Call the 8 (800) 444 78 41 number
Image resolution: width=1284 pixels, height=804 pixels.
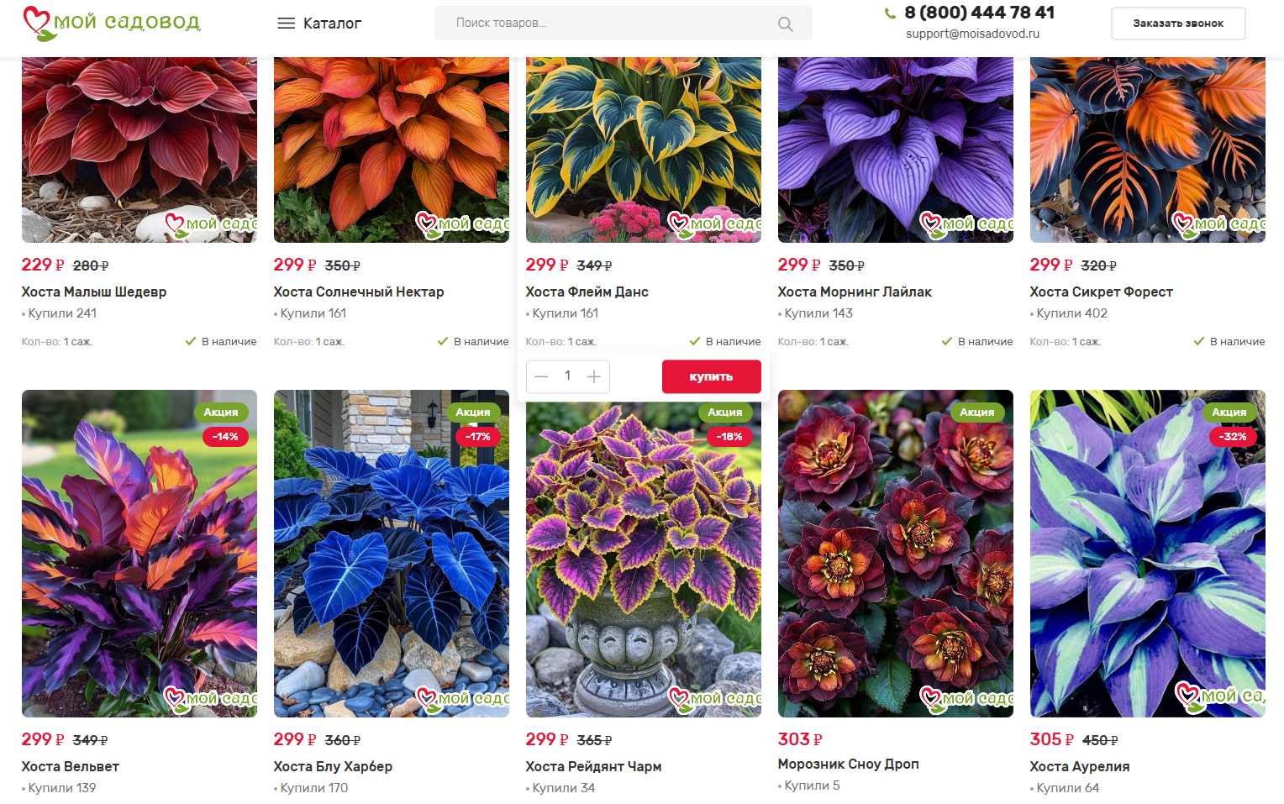point(979,13)
